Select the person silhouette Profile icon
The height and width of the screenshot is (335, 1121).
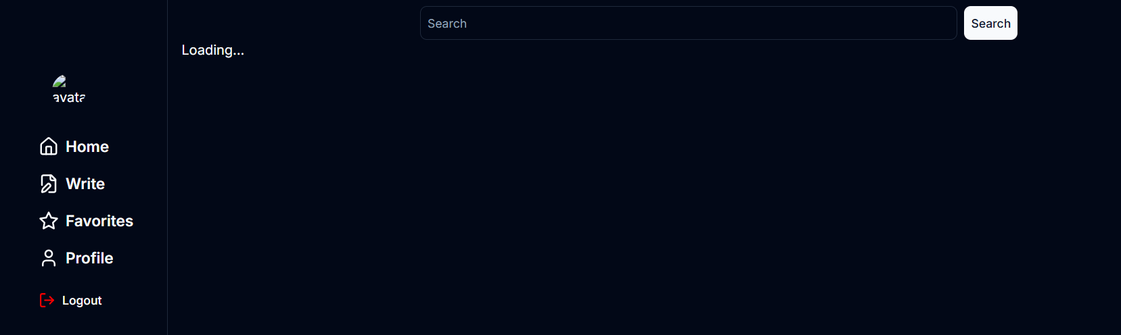click(x=49, y=258)
